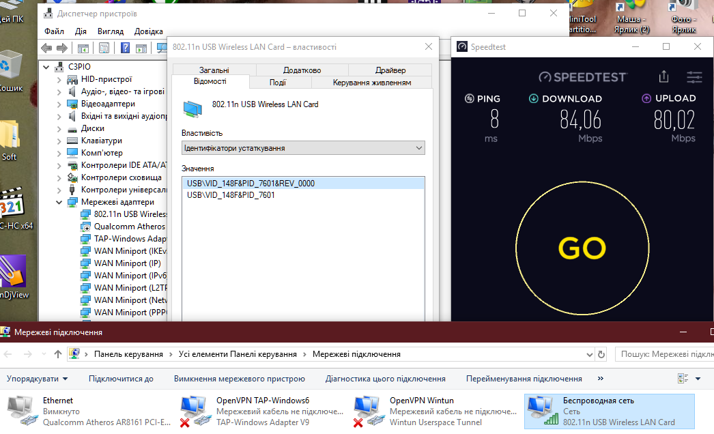The height and width of the screenshot is (434, 714).
Task: Click the blue Help question-mark toolbar icon
Action: click(125, 48)
